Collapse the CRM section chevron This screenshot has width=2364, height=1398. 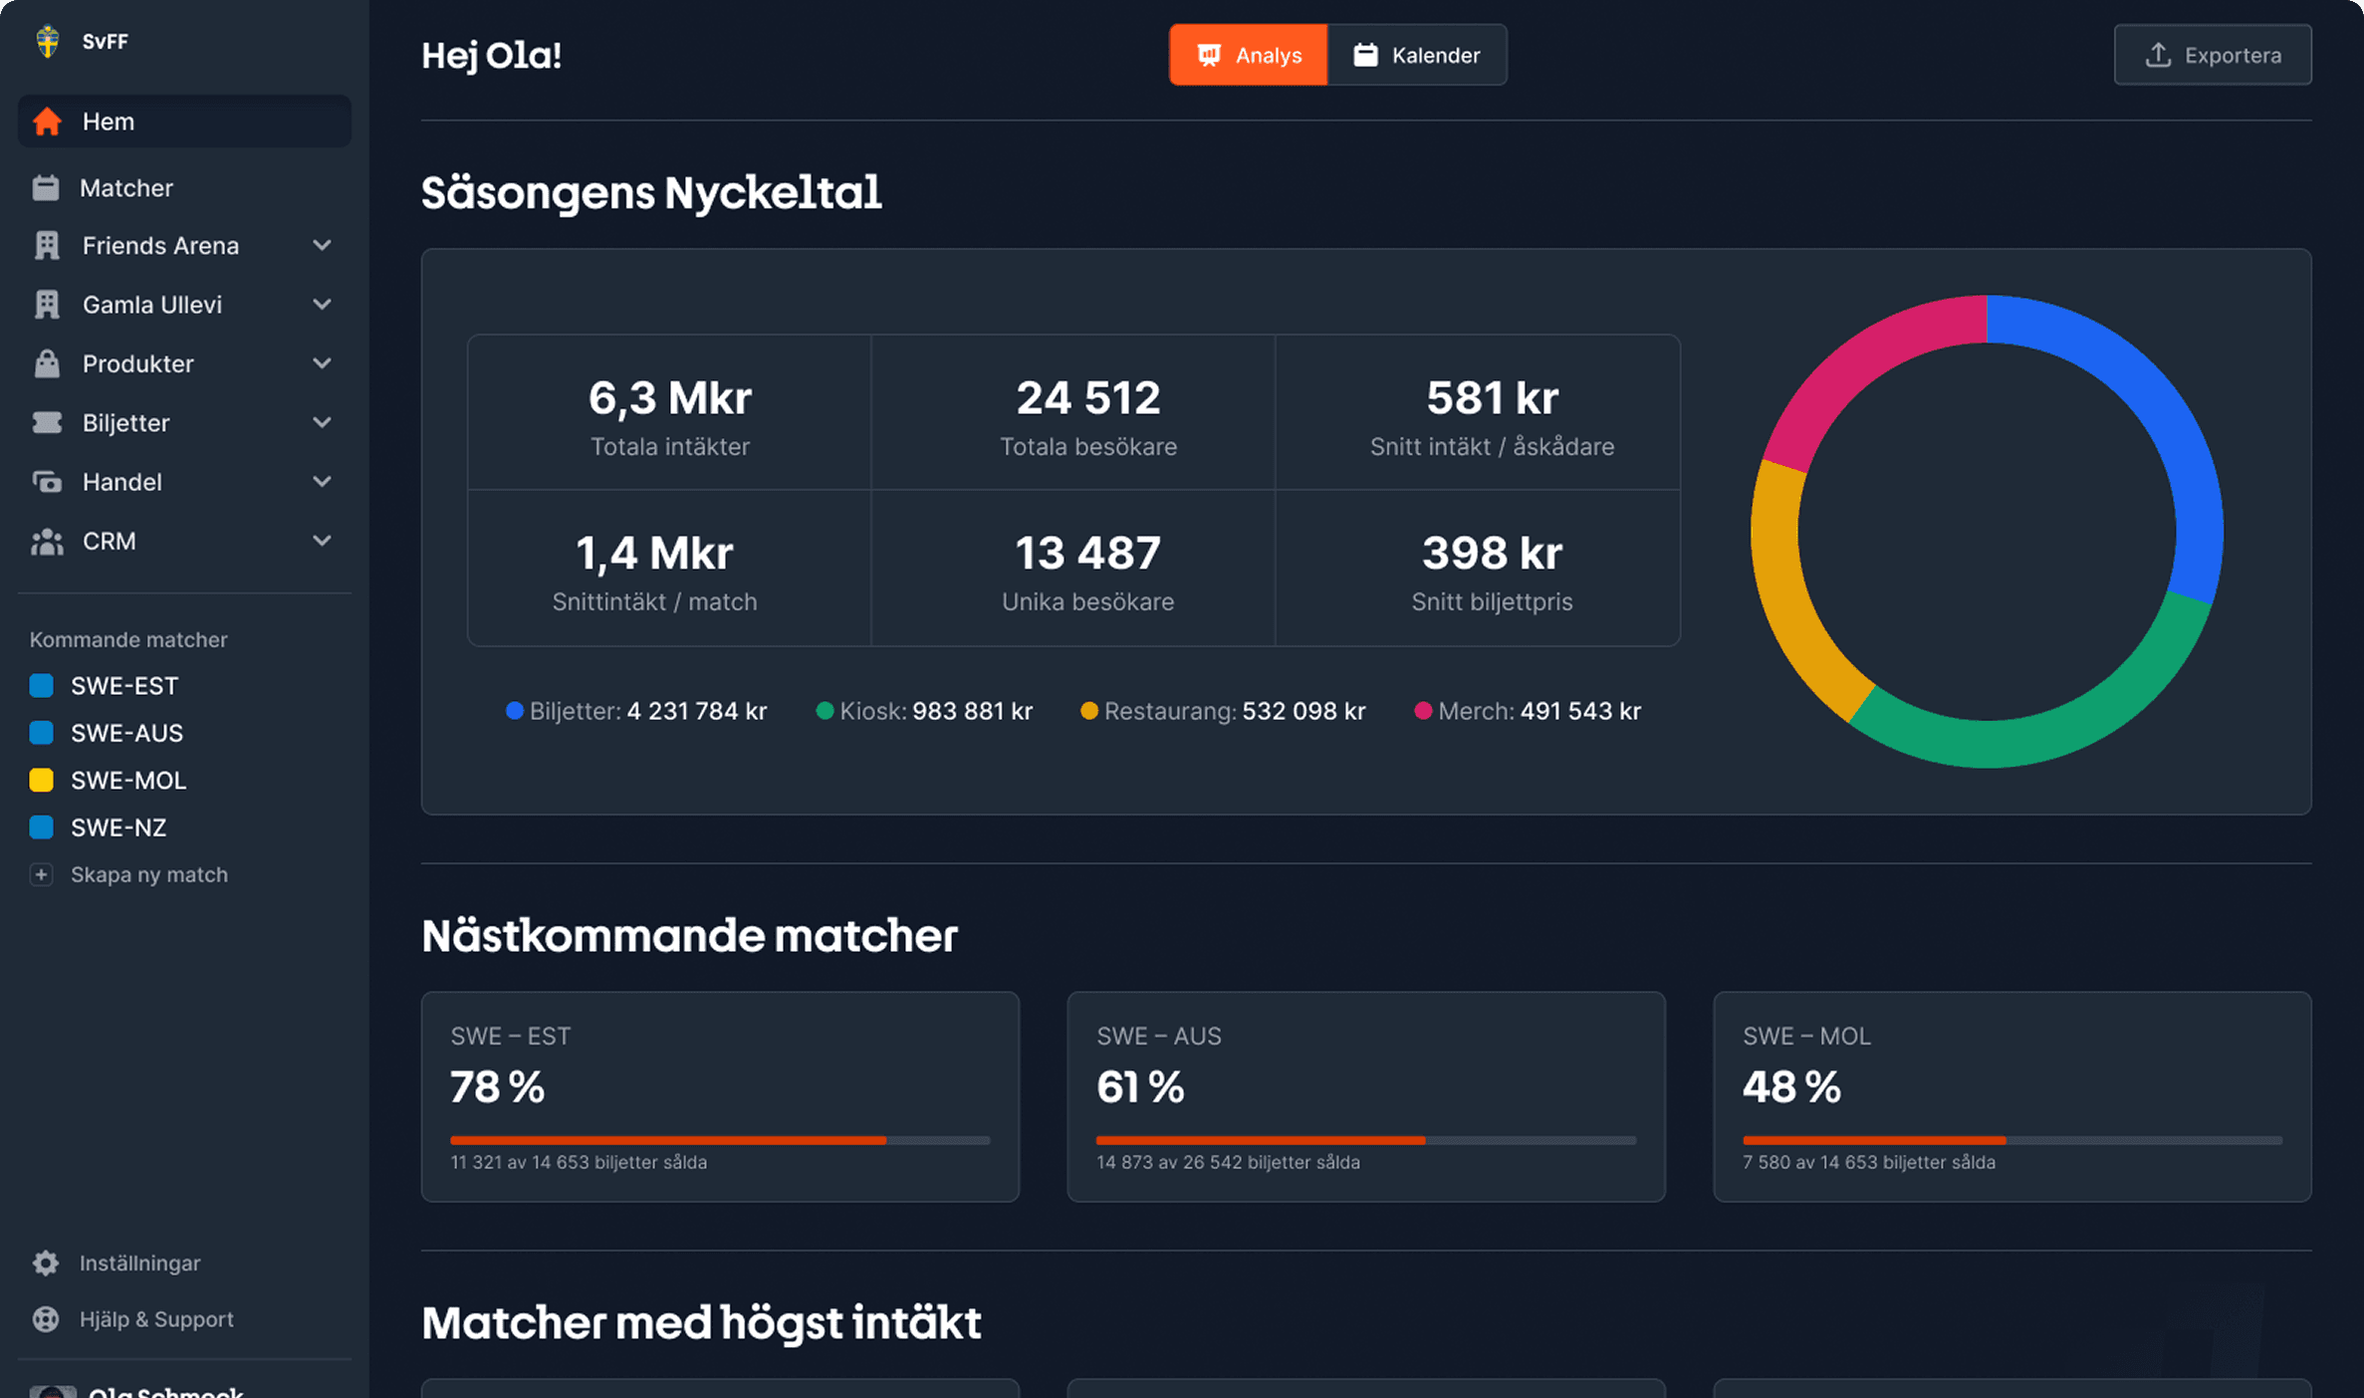pos(321,541)
